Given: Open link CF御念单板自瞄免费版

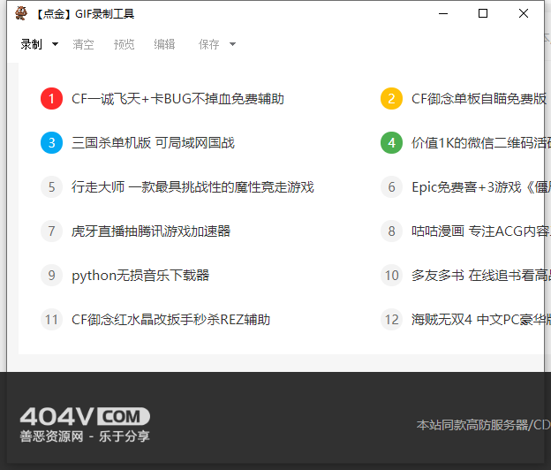Looking at the screenshot, I should [x=479, y=99].
